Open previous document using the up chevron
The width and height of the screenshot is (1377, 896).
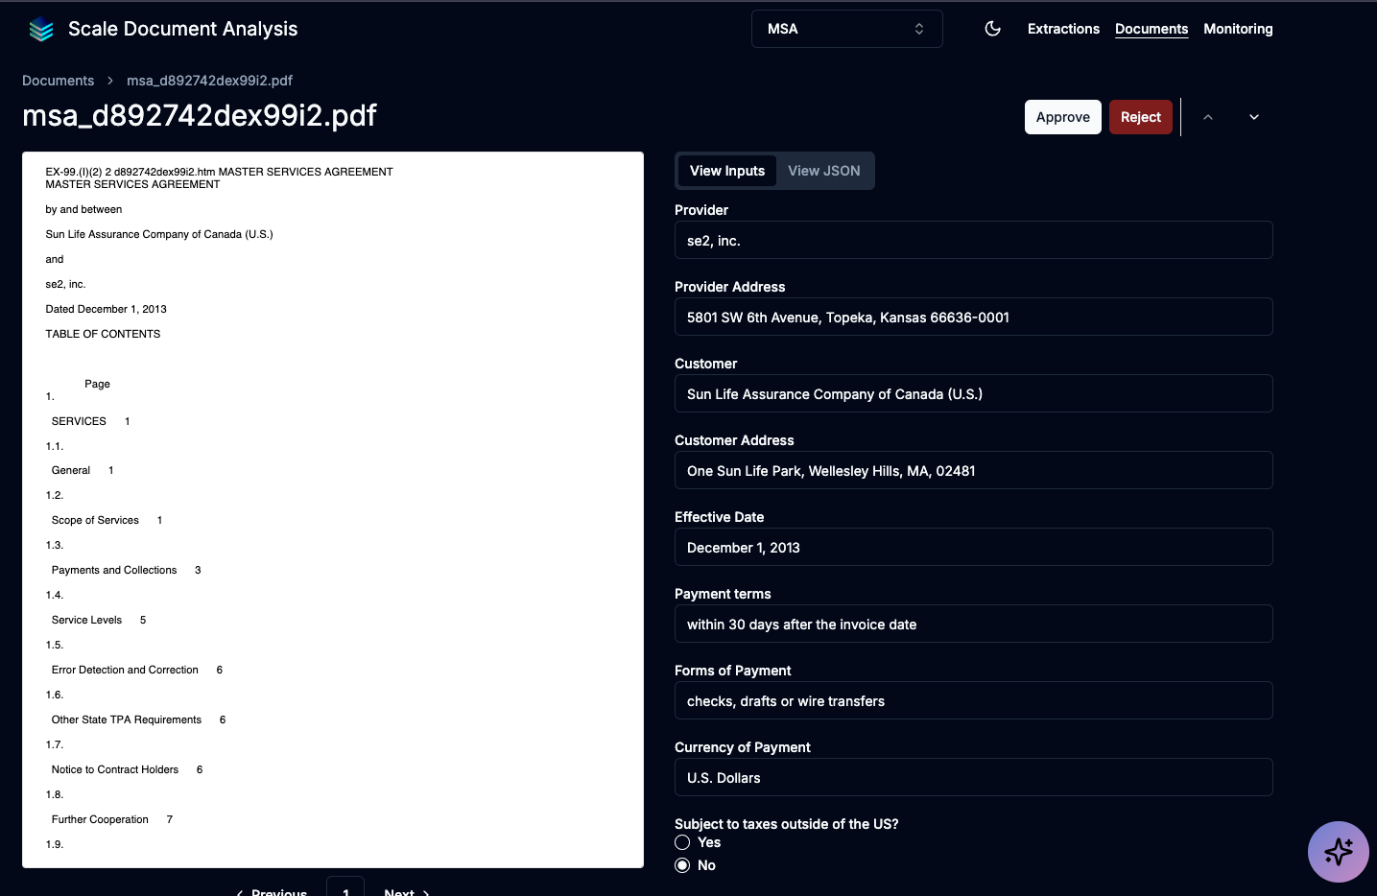pos(1207,116)
